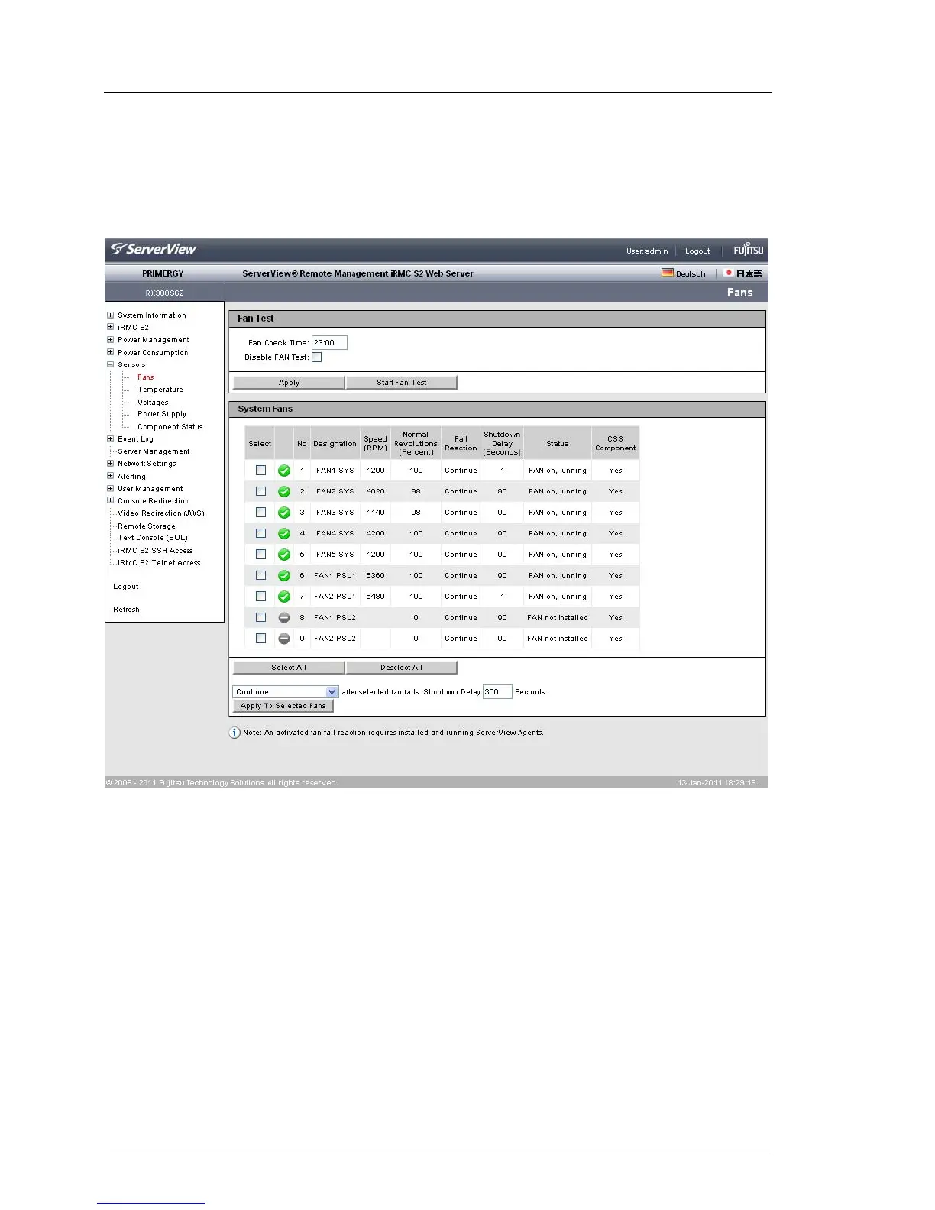
Task: Click the RX300S62 server name label
Action: point(165,293)
